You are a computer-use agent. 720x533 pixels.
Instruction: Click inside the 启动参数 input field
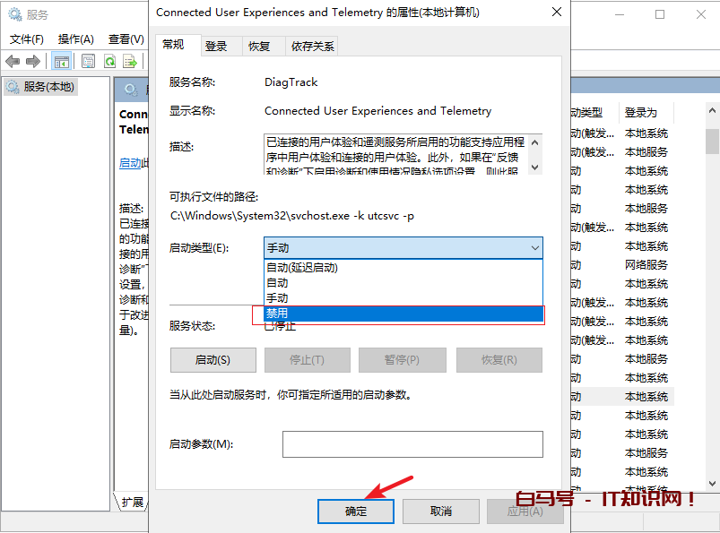click(412, 444)
